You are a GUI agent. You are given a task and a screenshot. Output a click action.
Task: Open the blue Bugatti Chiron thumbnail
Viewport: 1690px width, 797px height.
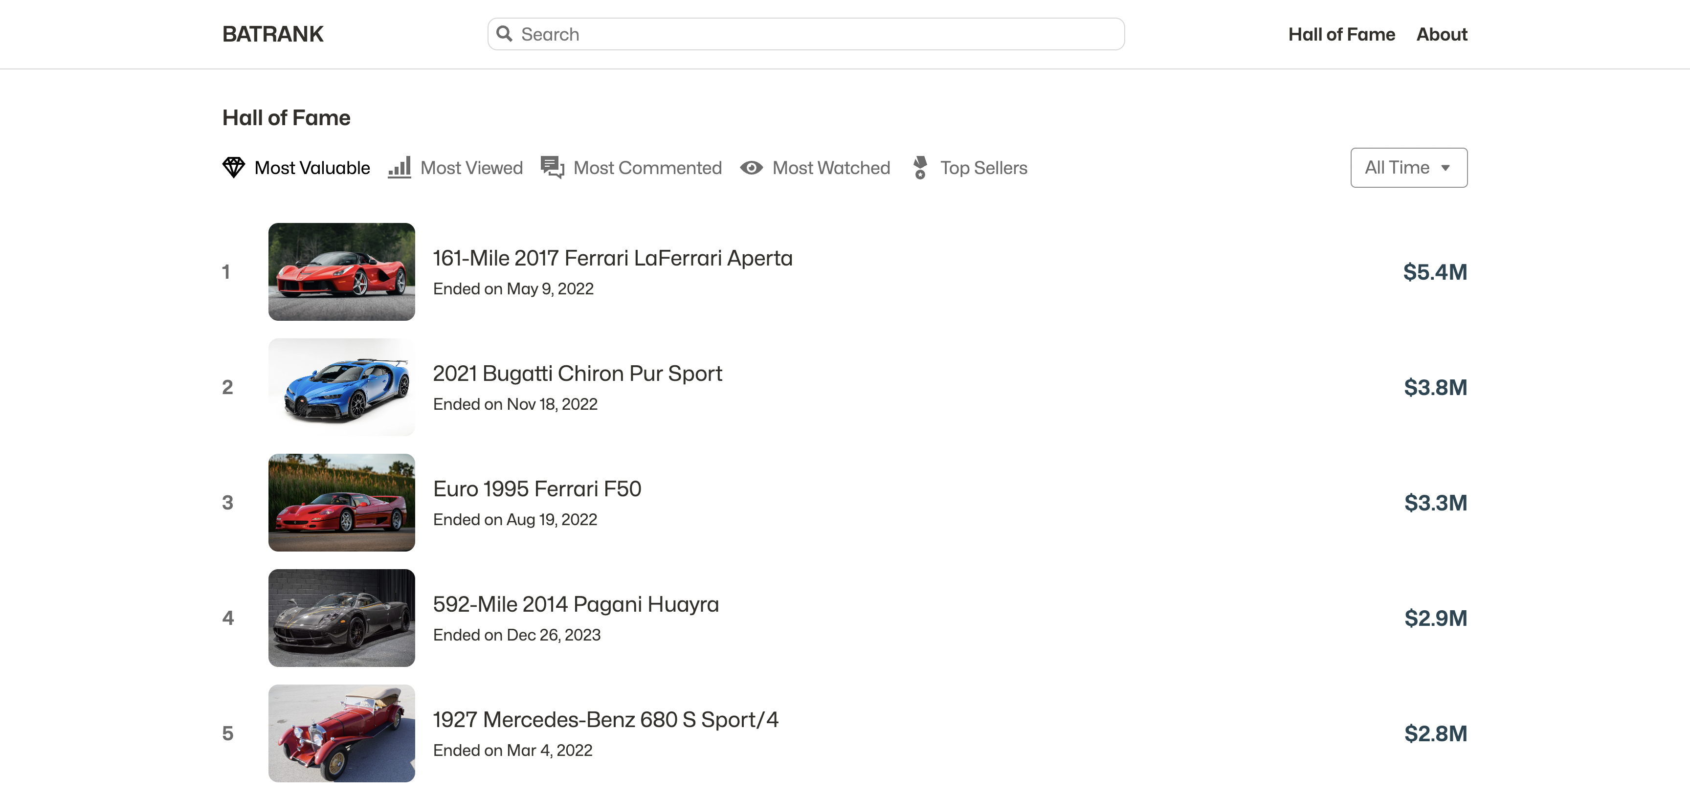click(x=341, y=387)
